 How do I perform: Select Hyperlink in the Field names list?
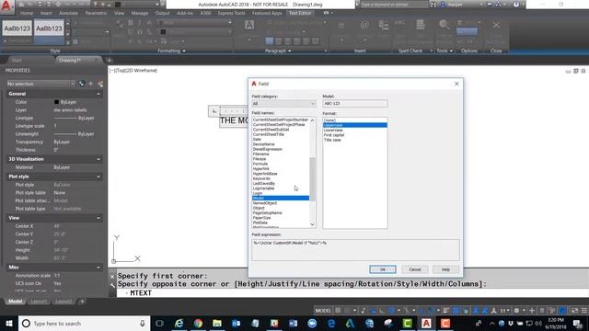261,169
